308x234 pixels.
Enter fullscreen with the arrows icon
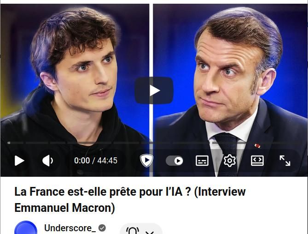point(285,161)
